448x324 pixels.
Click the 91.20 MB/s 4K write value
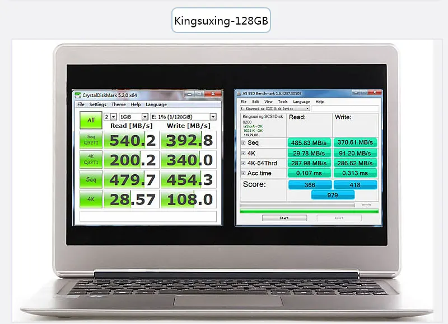pyautogui.click(x=355, y=153)
